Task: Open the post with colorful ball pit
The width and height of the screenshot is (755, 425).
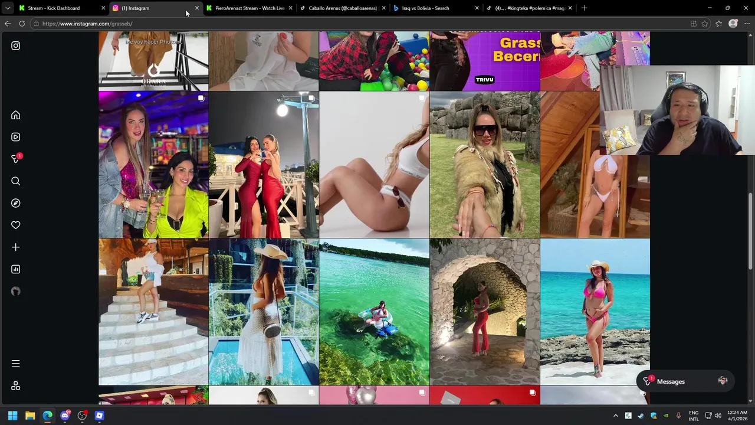Action: (374, 61)
